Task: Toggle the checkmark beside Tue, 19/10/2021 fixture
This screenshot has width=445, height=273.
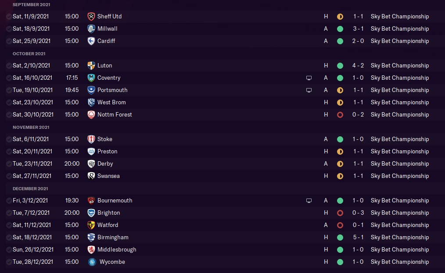Action: click(x=9, y=90)
